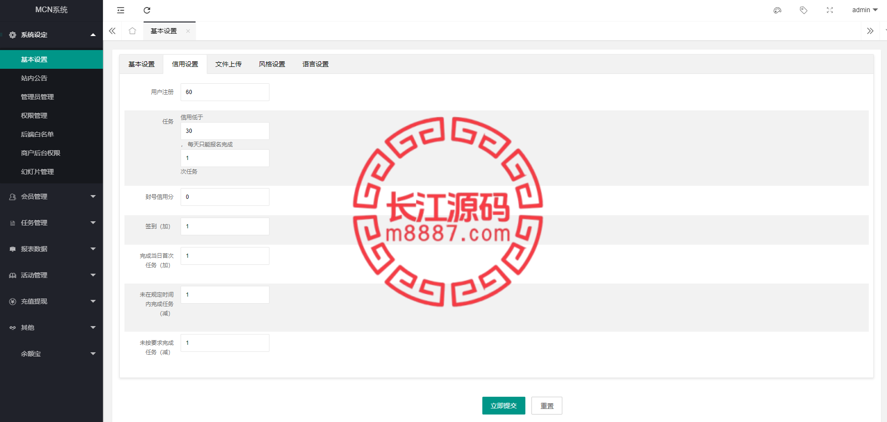887x422 pixels.
Task: Switch to the 文件上传 tab
Action: click(228, 64)
